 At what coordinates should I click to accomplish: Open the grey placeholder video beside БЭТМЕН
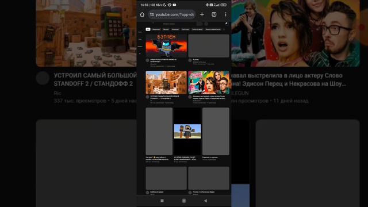(x=209, y=46)
